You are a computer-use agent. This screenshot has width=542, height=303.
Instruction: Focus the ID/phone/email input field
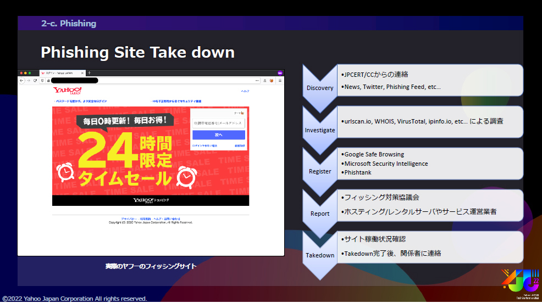pyautogui.click(x=218, y=123)
